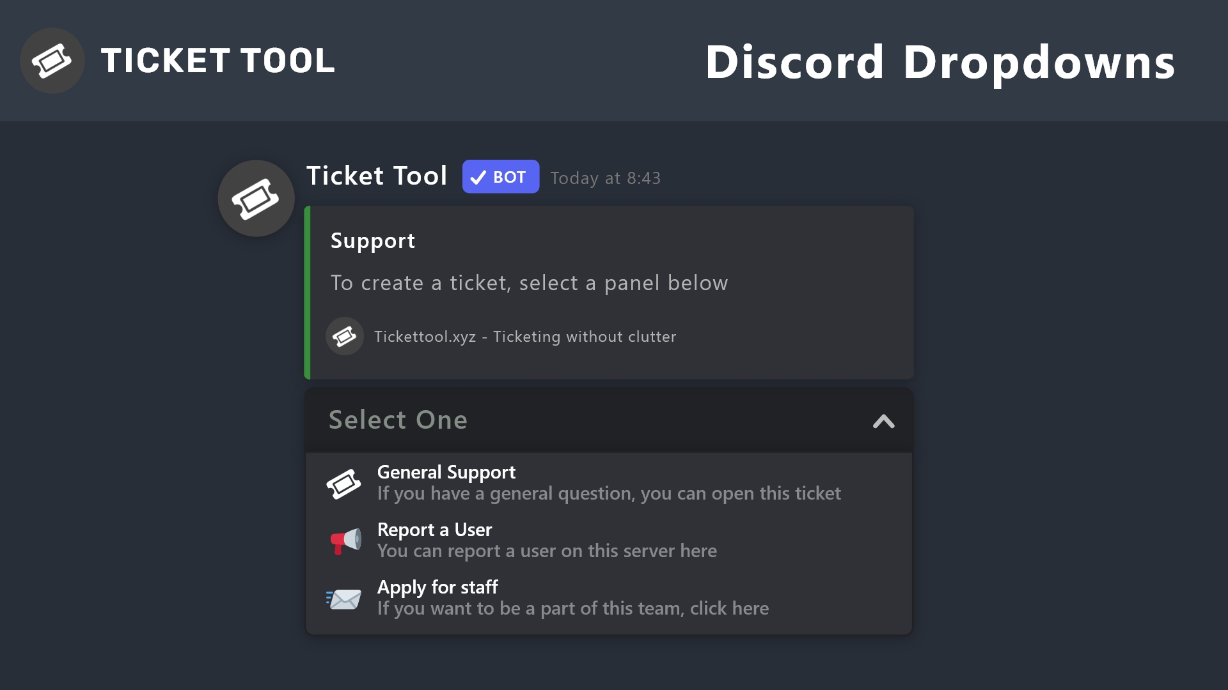This screenshot has height=690, width=1228.
Task: Click the embed description about creating a ticket
Action: [x=529, y=283]
